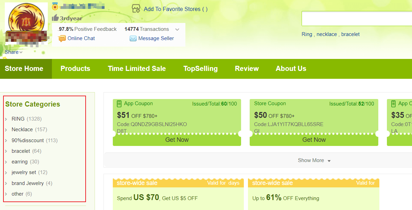Image resolution: width=412 pixels, height=210 pixels.
Task: Click the necklace search suggestion link
Action: click(327, 34)
